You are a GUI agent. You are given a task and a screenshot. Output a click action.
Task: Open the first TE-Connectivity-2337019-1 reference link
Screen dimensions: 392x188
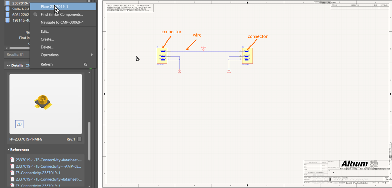38,173
